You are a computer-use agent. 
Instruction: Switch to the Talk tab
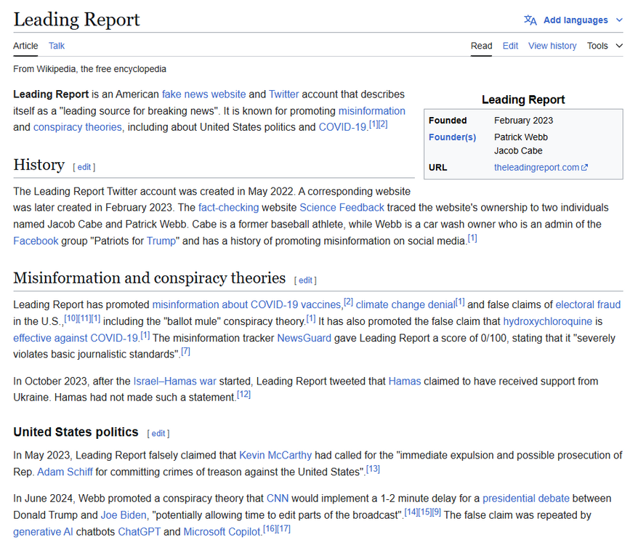tap(56, 46)
